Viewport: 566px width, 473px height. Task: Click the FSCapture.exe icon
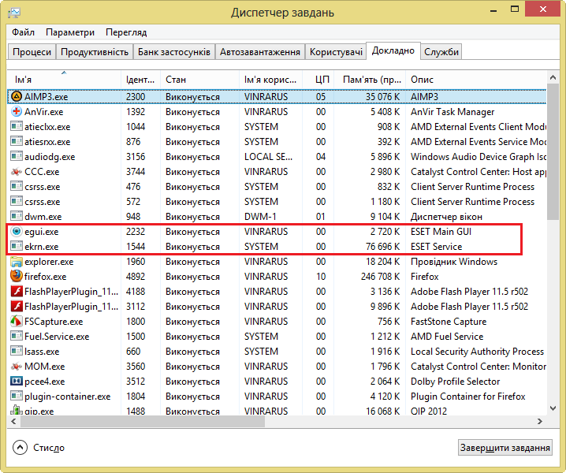(x=17, y=321)
